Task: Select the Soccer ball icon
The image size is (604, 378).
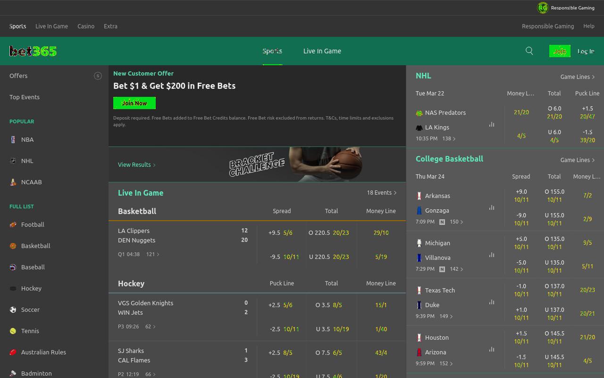Action: pyautogui.click(x=13, y=309)
